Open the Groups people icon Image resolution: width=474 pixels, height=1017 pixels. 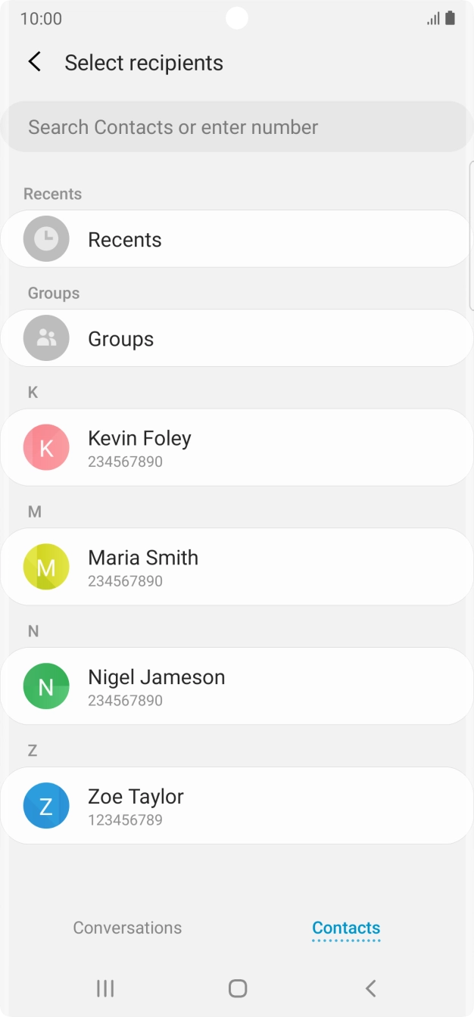coord(45,337)
